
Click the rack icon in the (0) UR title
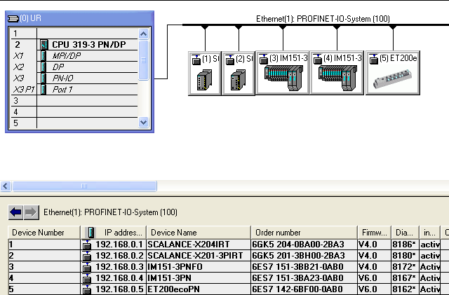click(x=13, y=19)
